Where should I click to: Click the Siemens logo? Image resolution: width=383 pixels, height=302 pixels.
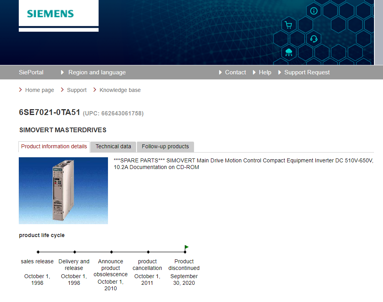coord(50,14)
